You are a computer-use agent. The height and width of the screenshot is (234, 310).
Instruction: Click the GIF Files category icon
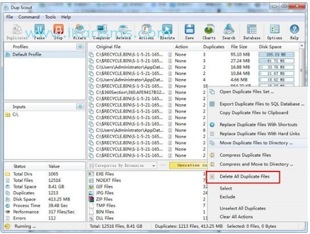click(x=91, y=187)
